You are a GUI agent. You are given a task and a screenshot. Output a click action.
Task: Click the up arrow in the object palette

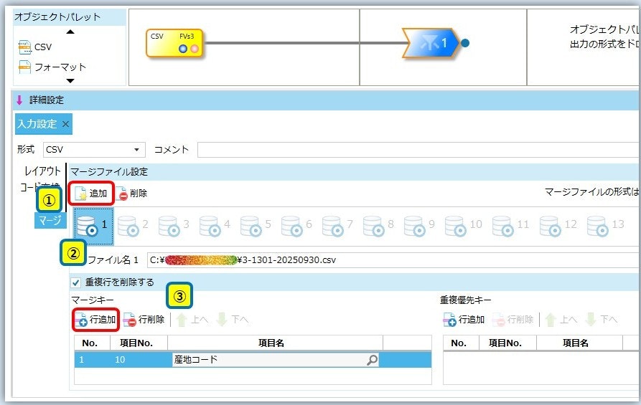[x=70, y=32]
